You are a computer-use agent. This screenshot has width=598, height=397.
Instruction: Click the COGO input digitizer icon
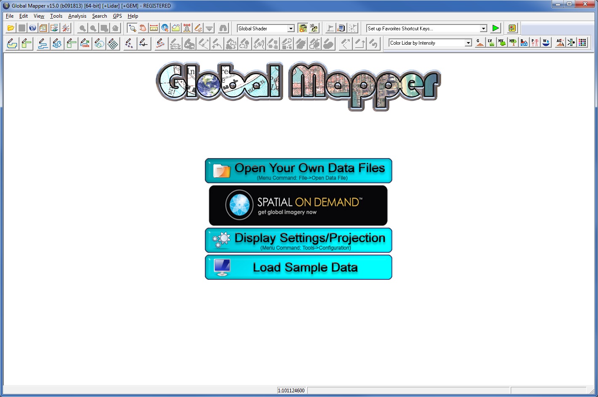(85, 43)
